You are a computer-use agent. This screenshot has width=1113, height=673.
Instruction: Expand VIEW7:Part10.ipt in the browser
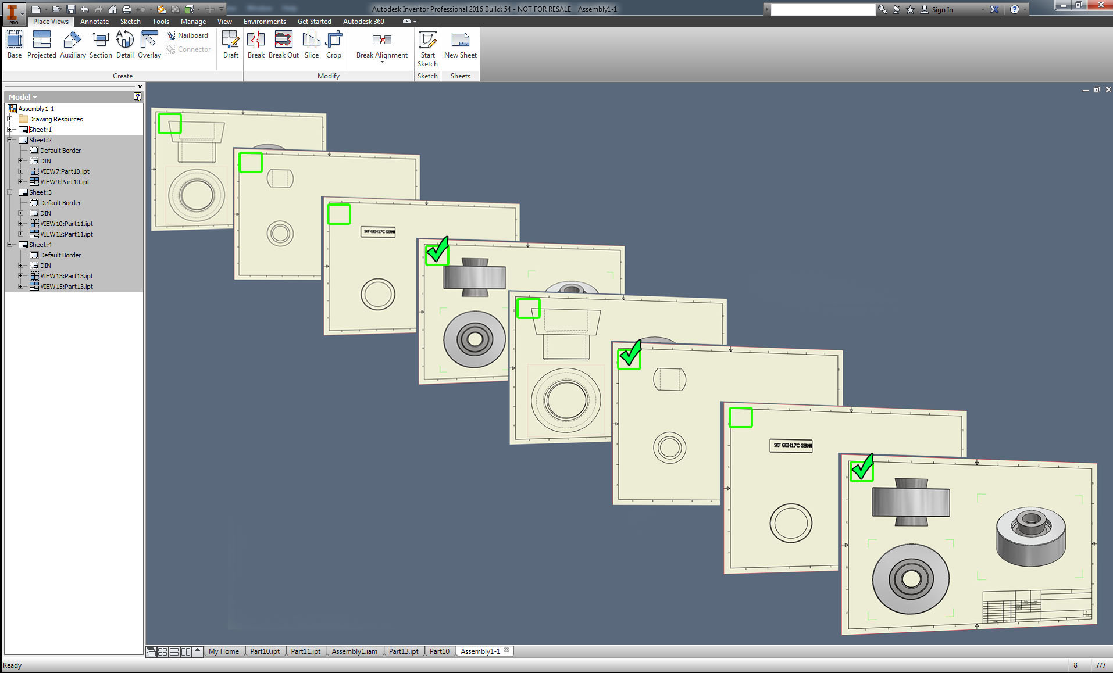point(21,171)
